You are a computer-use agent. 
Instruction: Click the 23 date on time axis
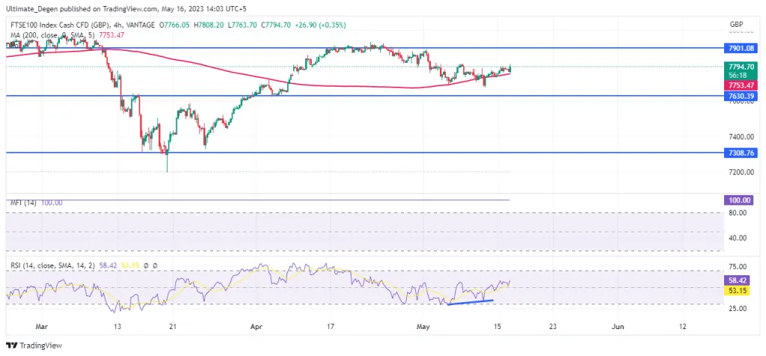click(x=552, y=326)
